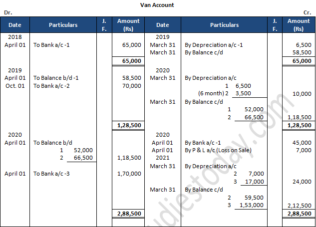The image size is (316, 227).
Task: Click the credit side 2,88,500 total
Action: coord(300,214)
